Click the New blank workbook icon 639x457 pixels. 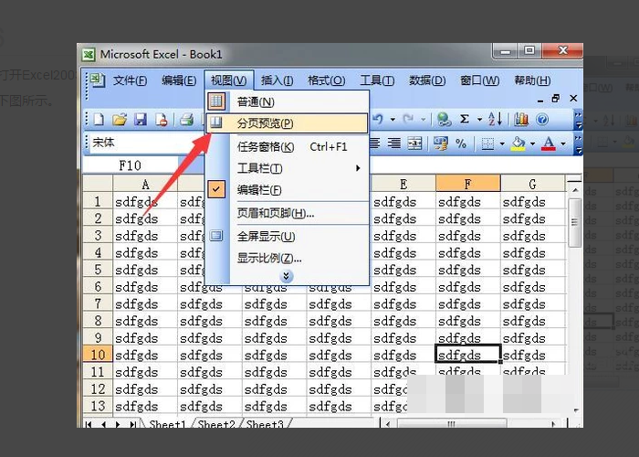pos(99,120)
